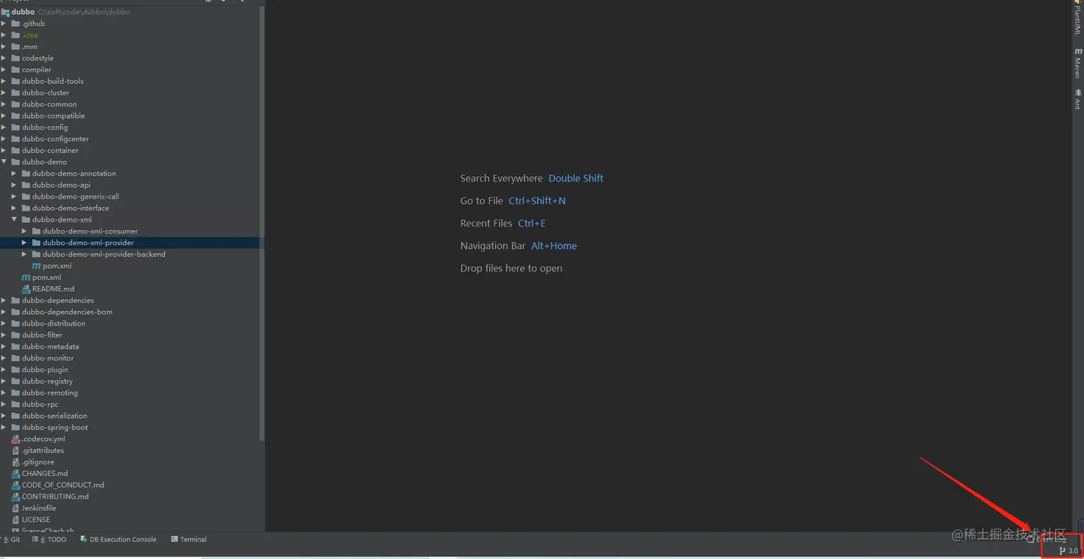Click the Terminal tab icon

point(174,540)
